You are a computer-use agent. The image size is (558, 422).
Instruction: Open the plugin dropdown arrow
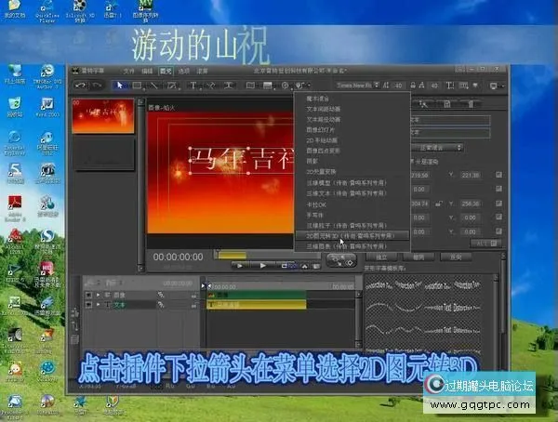(309, 86)
